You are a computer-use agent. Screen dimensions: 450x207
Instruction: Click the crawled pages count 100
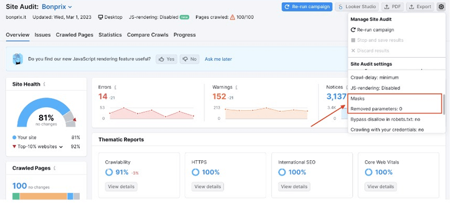(x=20, y=186)
